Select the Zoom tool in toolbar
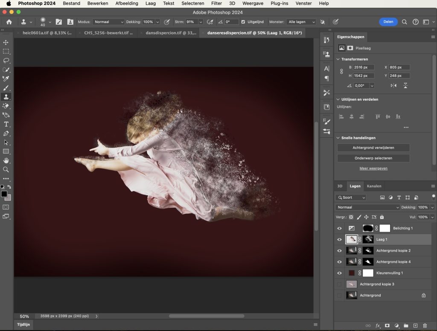The width and height of the screenshot is (437, 331). pyautogui.click(x=6, y=169)
